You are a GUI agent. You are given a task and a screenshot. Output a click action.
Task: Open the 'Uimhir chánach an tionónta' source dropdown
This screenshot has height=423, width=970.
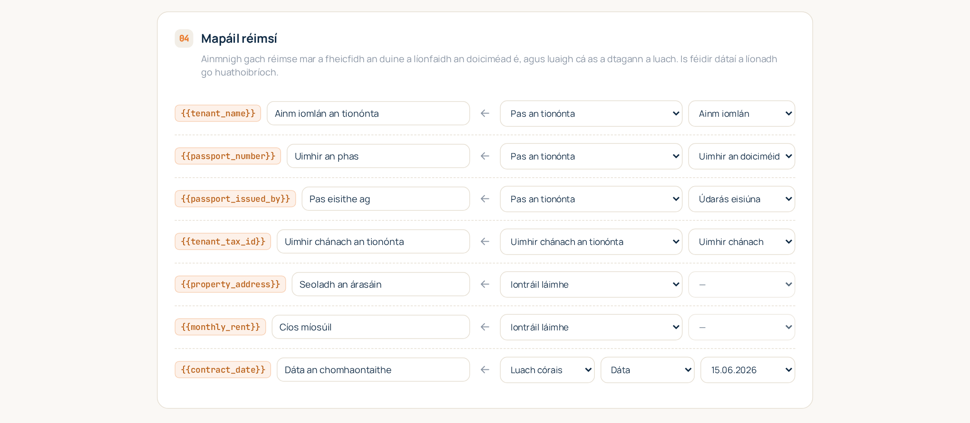pos(591,242)
